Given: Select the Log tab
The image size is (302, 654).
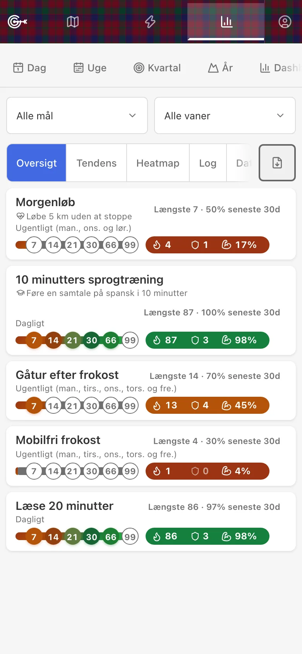Looking at the screenshot, I should (x=208, y=163).
